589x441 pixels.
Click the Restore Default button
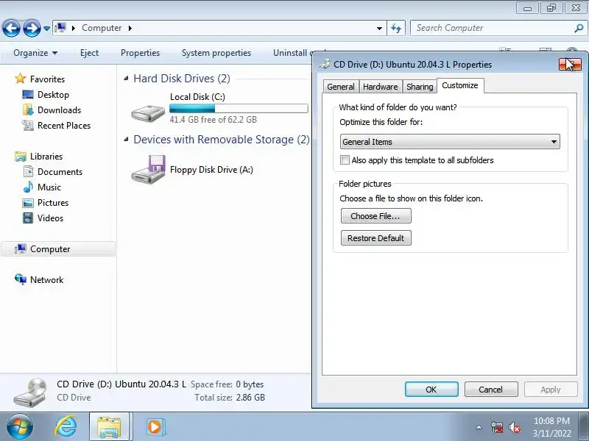pyautogui.click(x=375, y=238)
